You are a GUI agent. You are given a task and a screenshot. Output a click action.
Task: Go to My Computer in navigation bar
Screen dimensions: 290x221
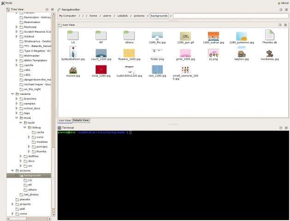[x=67, y=16]
